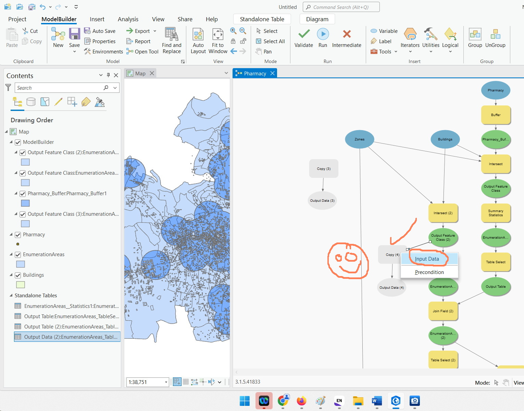
Task: Validate the model
Action: click(303, 38)
